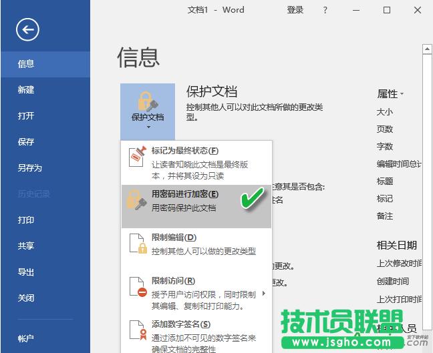Click the back arrow circle icon
This screenshot has width=433, height=353.
click(28, 29)
